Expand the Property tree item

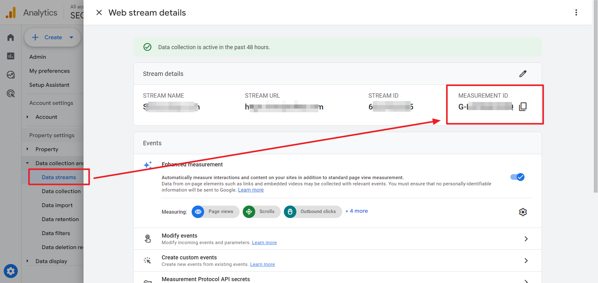[27, 149]
